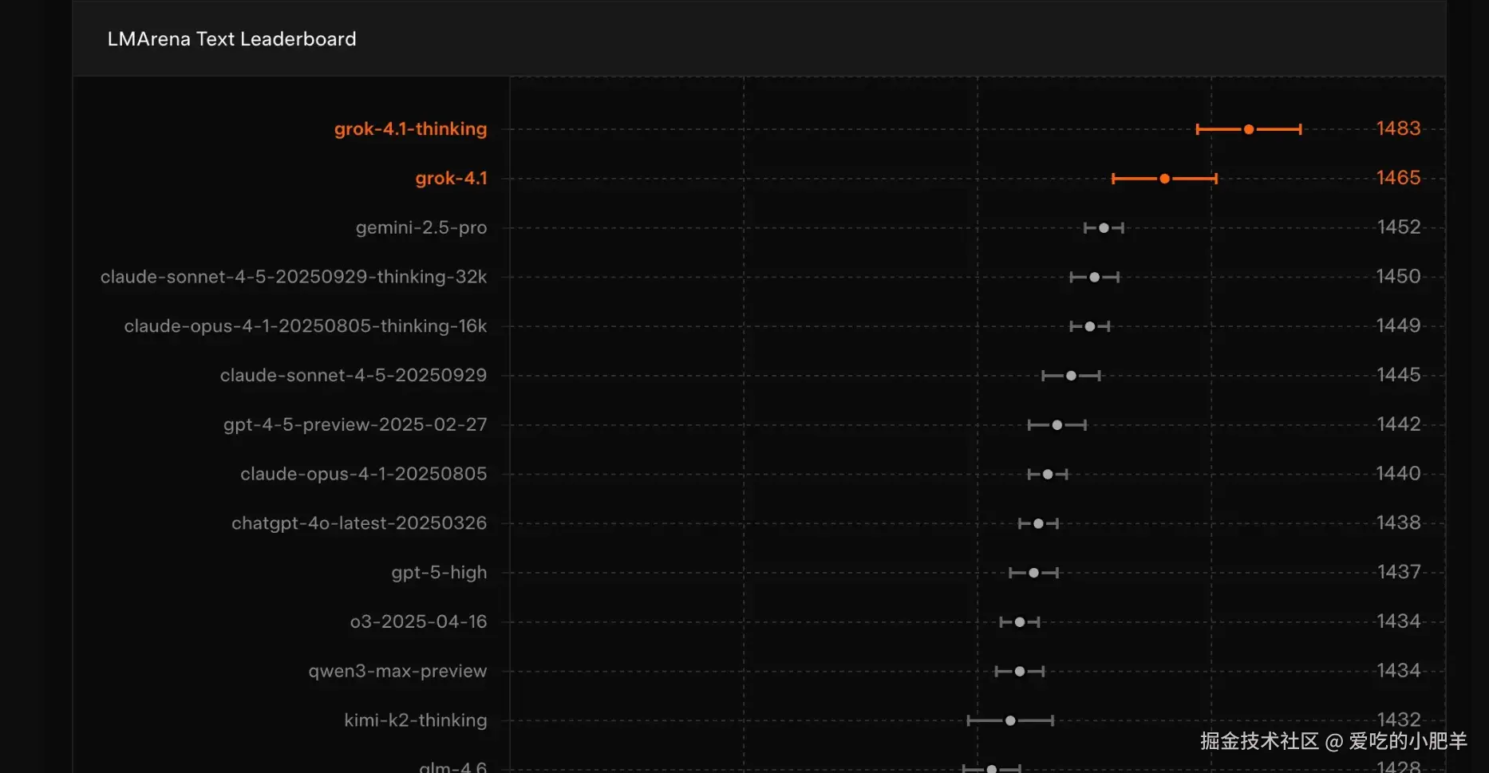
Task: Click the claude-sonnet-4-5-20250929 label
Action: [x=353, y=376]
